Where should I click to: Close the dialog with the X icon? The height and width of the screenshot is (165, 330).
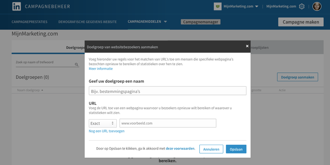click(x=247, y=46)
